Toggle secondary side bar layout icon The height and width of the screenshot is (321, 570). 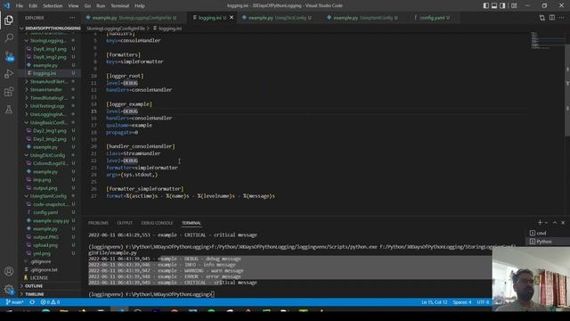tap(502, 5)
